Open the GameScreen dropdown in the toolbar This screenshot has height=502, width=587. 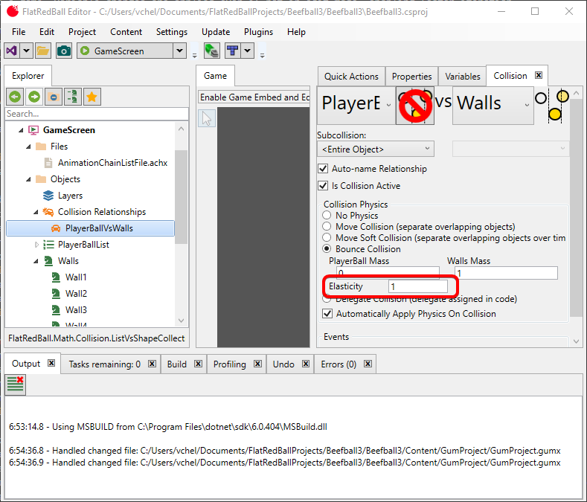coord(179,51)
